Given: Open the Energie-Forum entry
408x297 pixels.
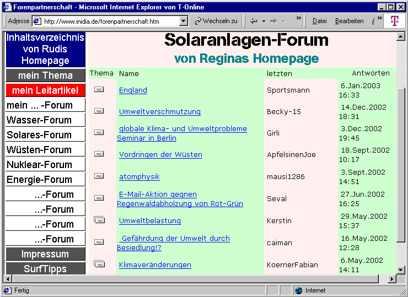Looking at the screenshot, I should pyautogui.click(x=45, y=179).
